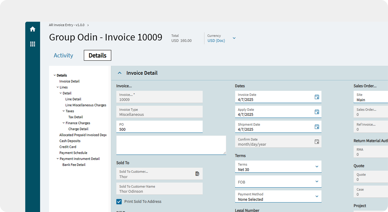Open the Currency dropdown chevron
Screen dimensions: 388x212
point(234,38)
